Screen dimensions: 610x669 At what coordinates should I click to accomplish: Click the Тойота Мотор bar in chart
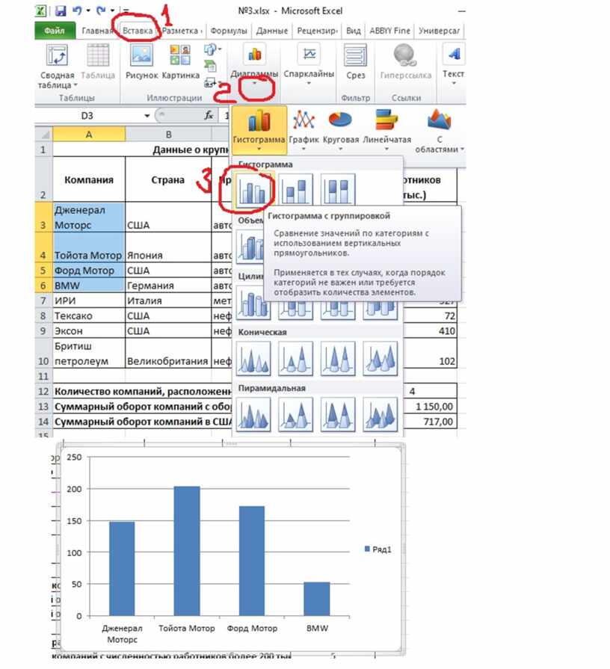click(x=187, y=551)
